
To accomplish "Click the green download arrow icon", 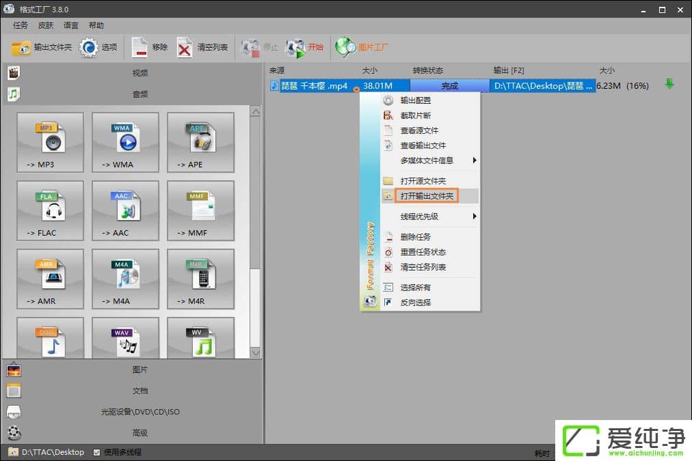I will pos(669,85).
